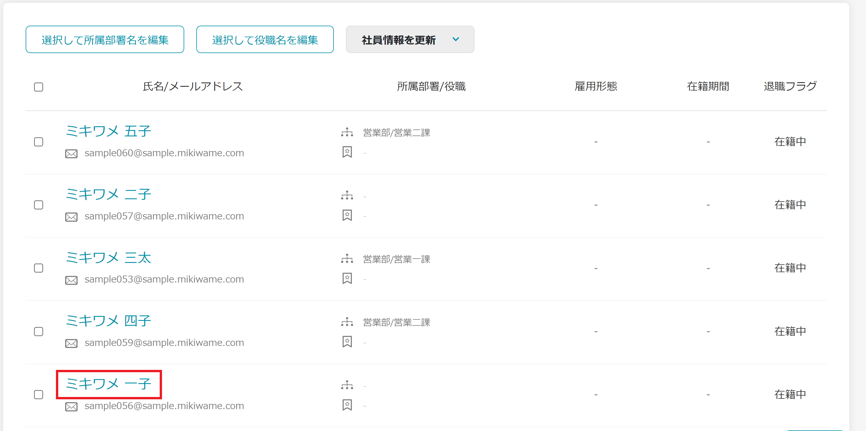Click the org chart icon in ミキワメ 一子's row
Image resolution: width=866 pixels, height=431 pixels.
click(347, 385)
